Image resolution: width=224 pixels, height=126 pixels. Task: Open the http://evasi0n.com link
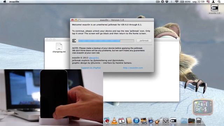point(133,68)
